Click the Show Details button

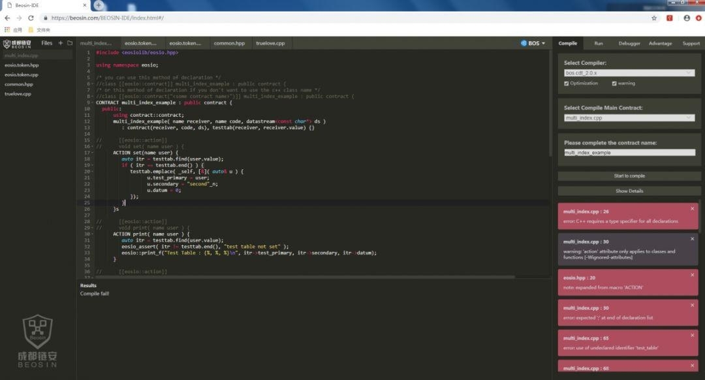pos(629,191)
